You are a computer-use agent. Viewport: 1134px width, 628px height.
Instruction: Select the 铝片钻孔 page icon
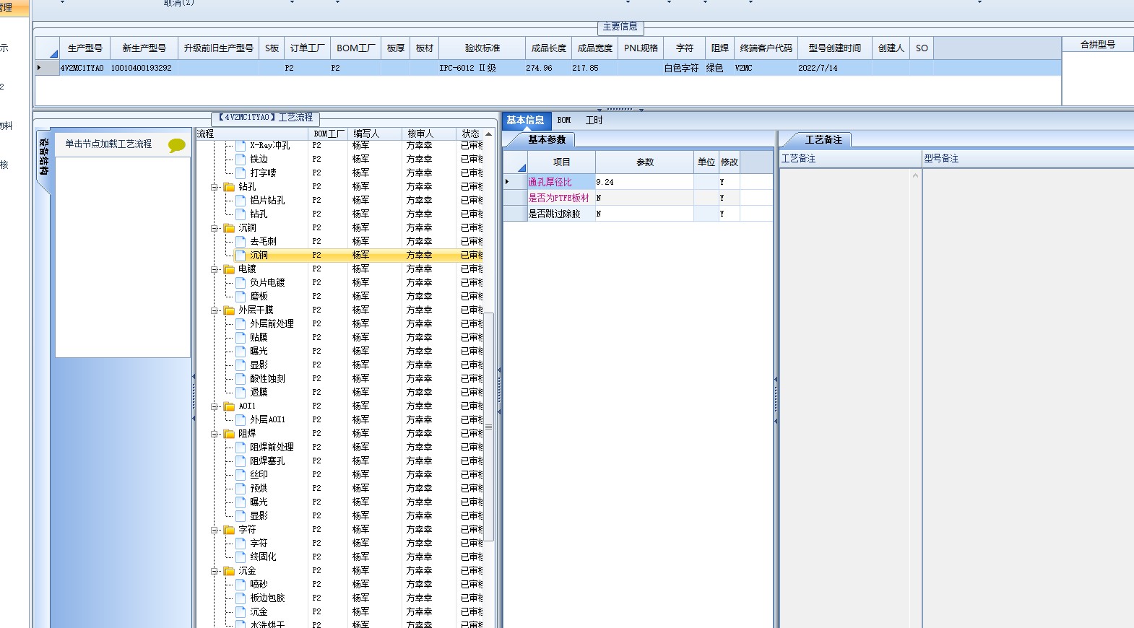click(241, 200)
